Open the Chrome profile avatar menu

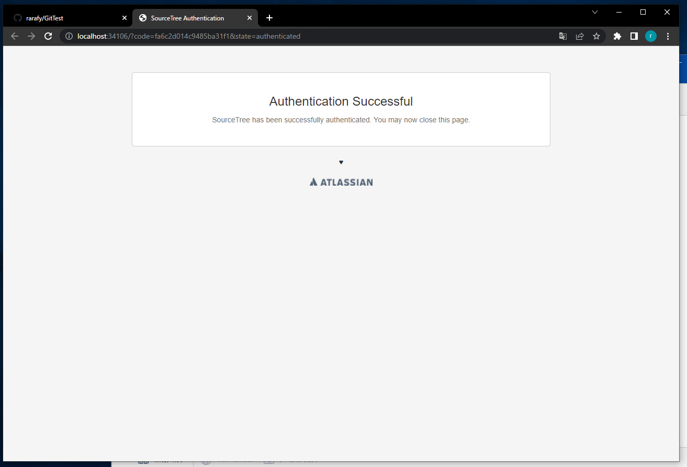tap(651, 36)
